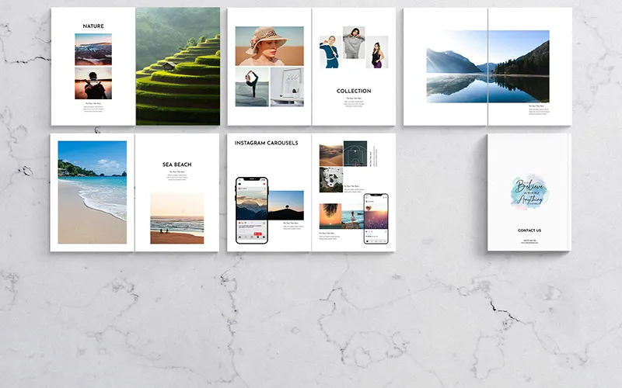
Task: Click the INSTAGRAM CAROUSELS heading
Action: [x=266, y=143]
